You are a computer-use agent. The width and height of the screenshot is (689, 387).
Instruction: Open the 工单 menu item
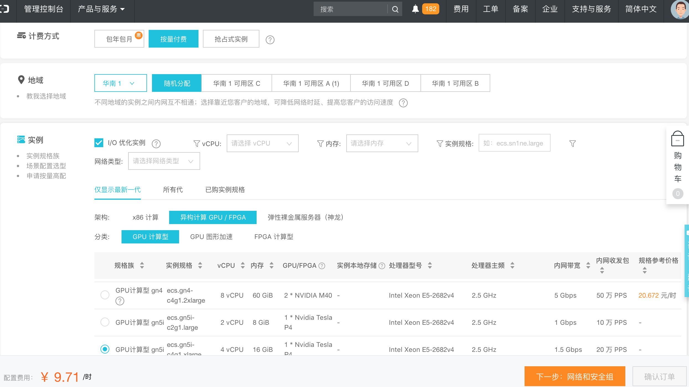pyautogui.click(x=491, y=9)
